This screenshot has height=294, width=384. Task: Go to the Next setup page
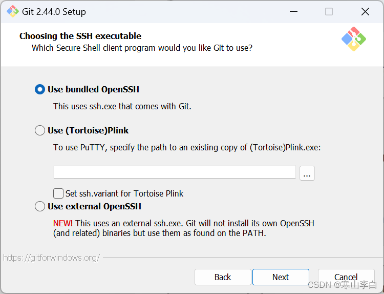[281, 277]
